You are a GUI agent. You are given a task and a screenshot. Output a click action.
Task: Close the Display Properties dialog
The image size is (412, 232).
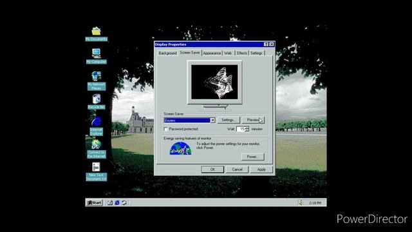pos(272,44)
